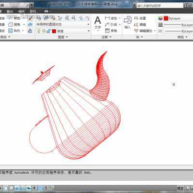Click the Create block (创建) icon
Screen dimensions: 193x193
click(136, 18)
